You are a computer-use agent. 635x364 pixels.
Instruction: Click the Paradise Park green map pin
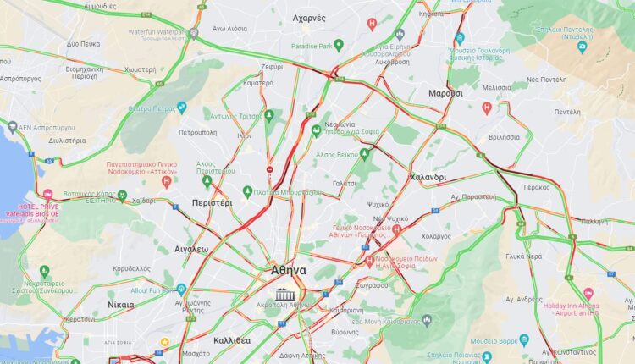339,46
